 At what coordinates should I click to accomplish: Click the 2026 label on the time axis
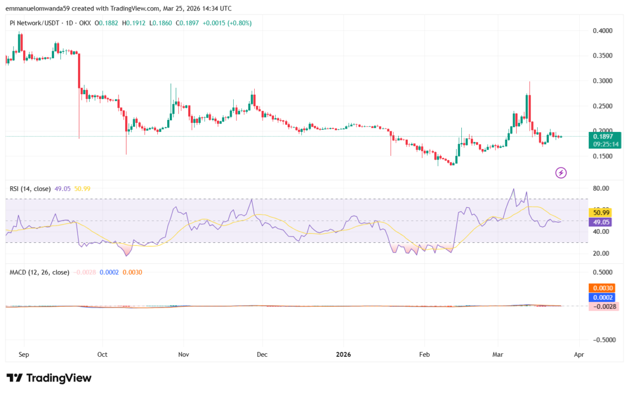click(343, 354)
